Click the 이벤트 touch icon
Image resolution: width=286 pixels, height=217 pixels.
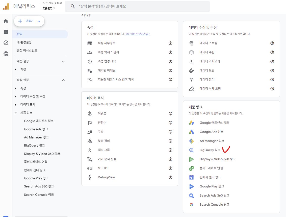point(90,114)
